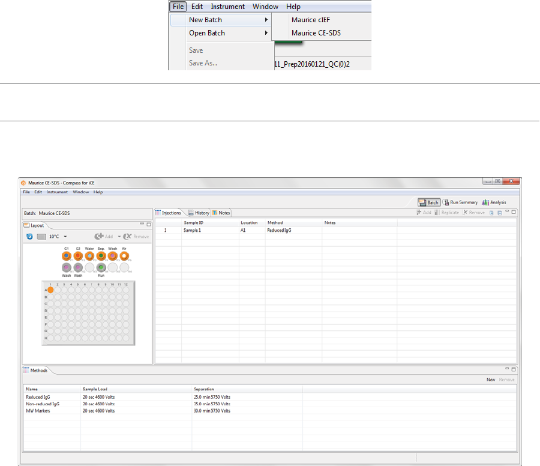Select the first bottom-row Wash vial
Viewport: 540px width, 466px height.
[x=67, y=267]
